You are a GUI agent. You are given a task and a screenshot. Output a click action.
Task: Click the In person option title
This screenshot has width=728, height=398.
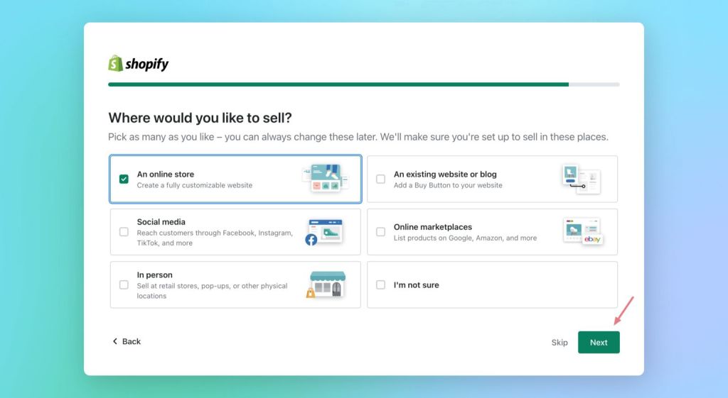[x=154, y=275]
